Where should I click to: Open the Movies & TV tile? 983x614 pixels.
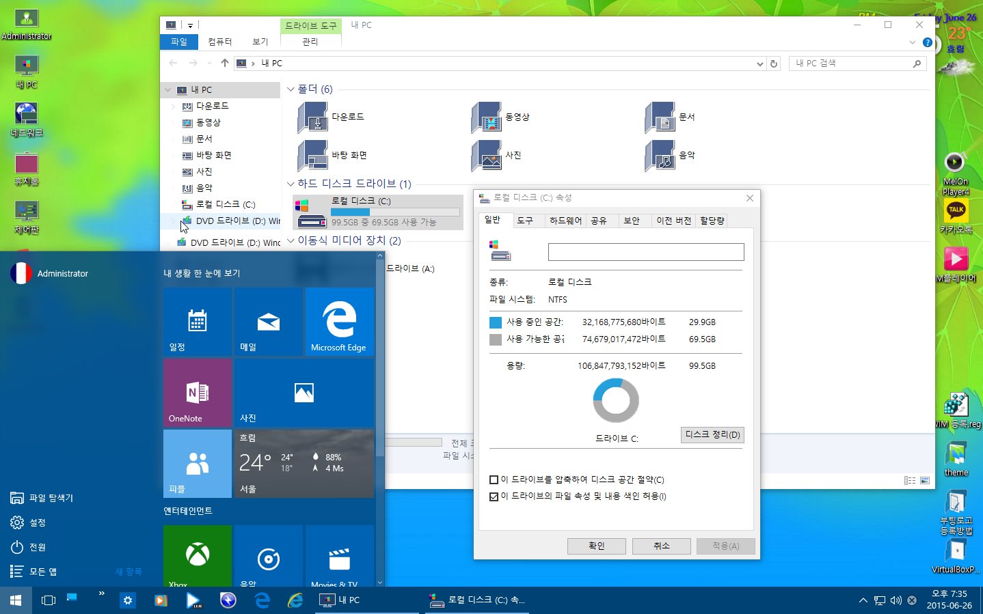(340, 555)
